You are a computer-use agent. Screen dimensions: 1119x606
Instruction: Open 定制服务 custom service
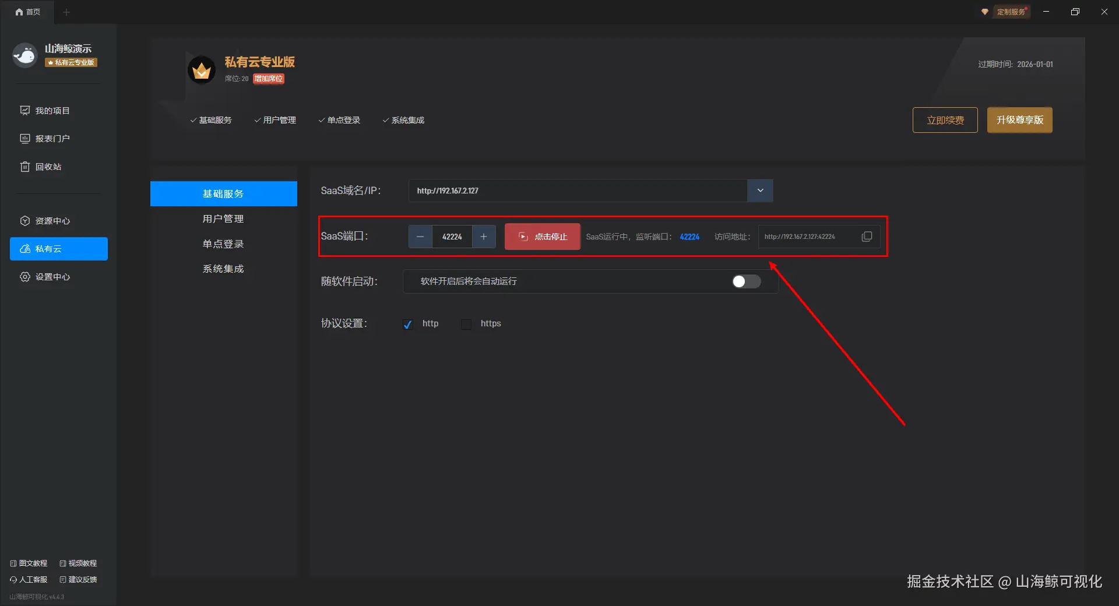click(1011, 12)
